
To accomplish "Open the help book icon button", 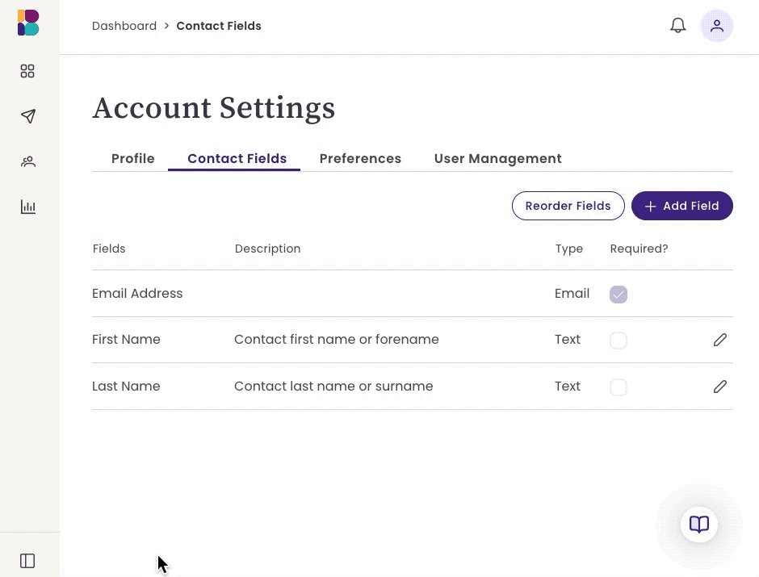I will tap(699, 525).
